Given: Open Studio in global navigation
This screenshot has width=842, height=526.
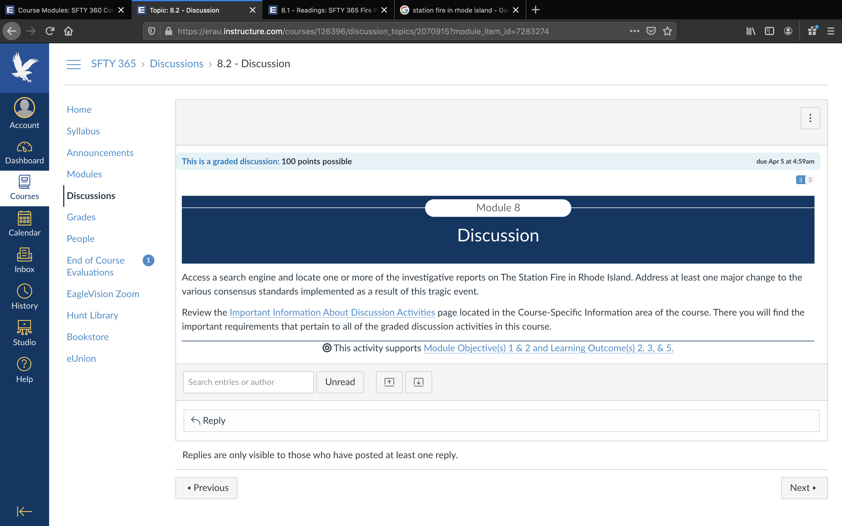Looking at the screenshot, I should pyautogui.click(x=24, y=333).
